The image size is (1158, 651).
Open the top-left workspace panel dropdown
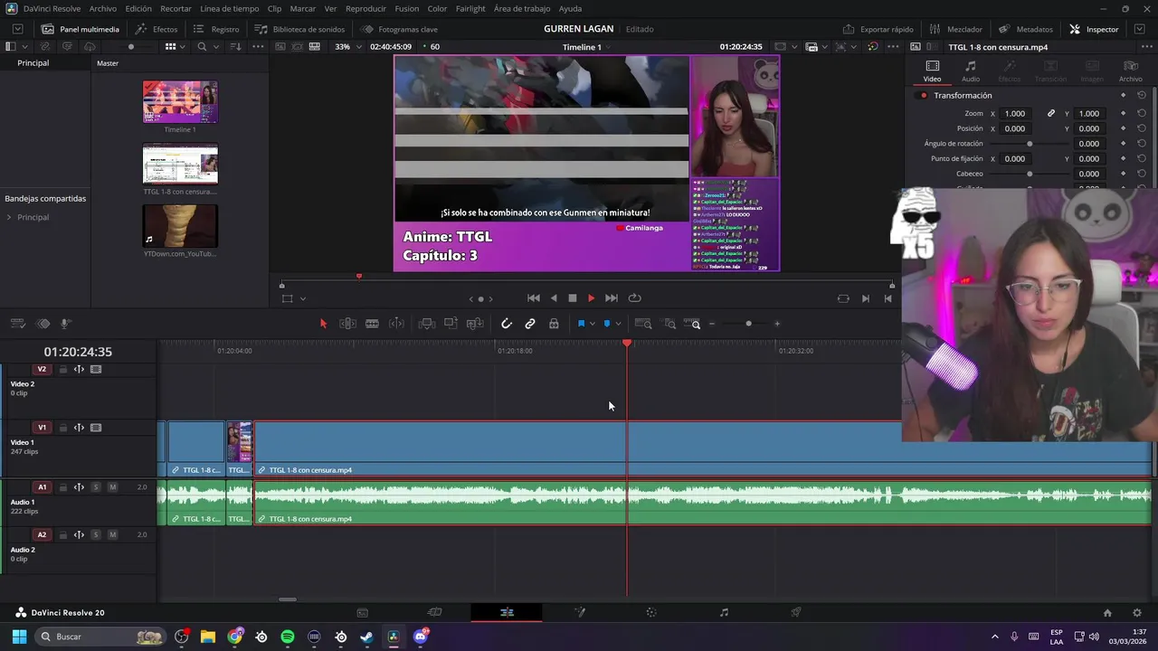coord(17,29)
